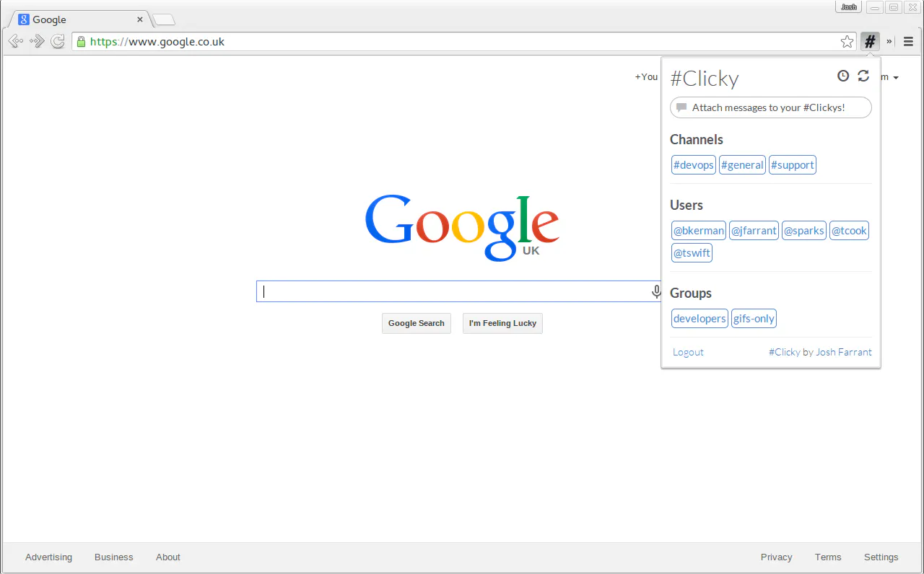This screenshot has width=924, height=574.
Task: Select user @sparks
Action: tap(804, 231)
